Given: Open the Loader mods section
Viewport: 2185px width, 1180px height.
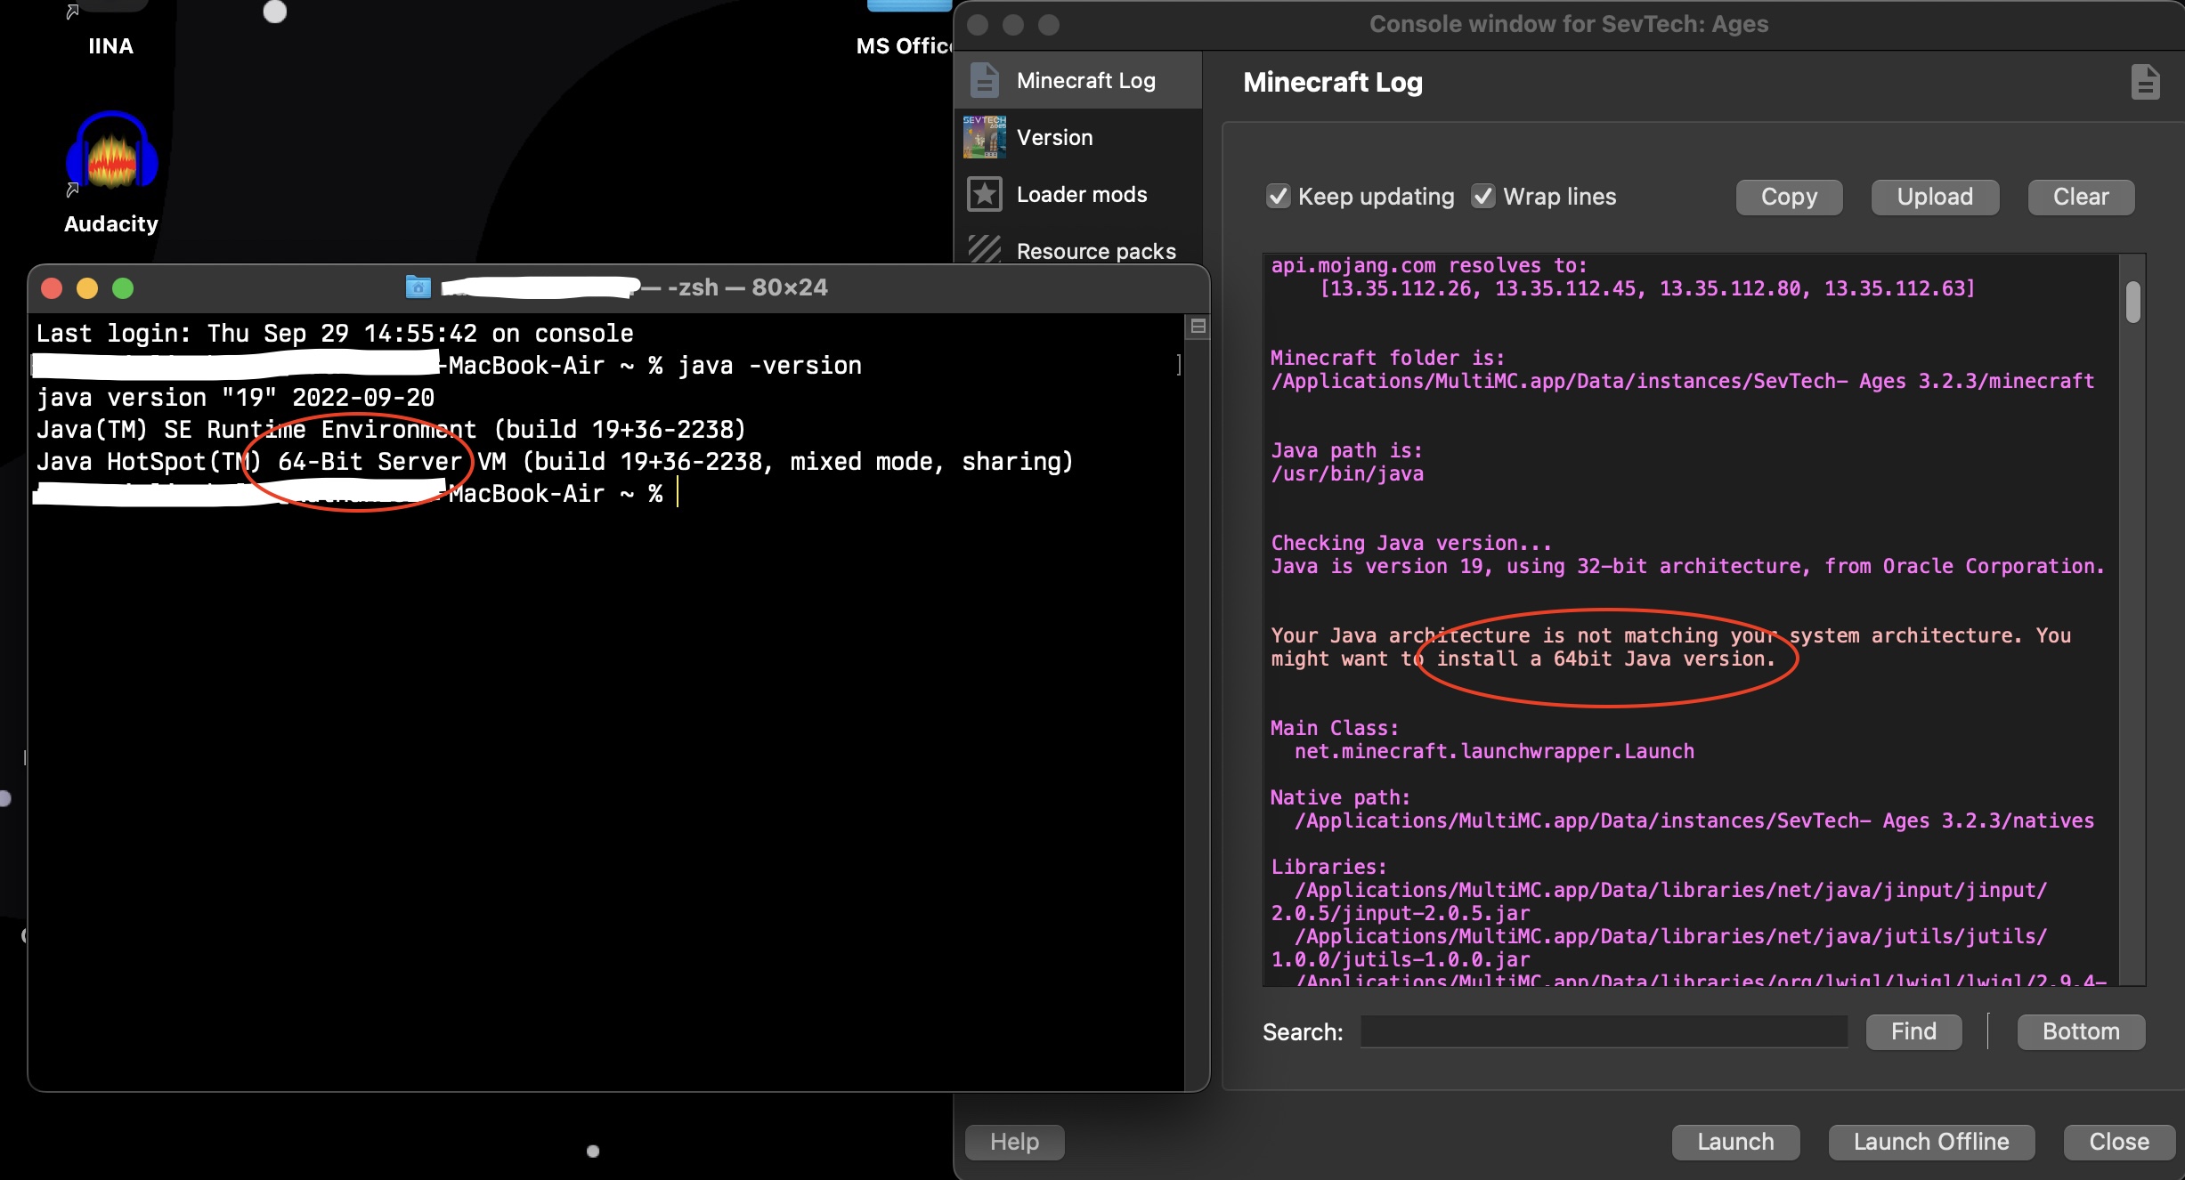Looking at the screenshot, I should 1082,194.
